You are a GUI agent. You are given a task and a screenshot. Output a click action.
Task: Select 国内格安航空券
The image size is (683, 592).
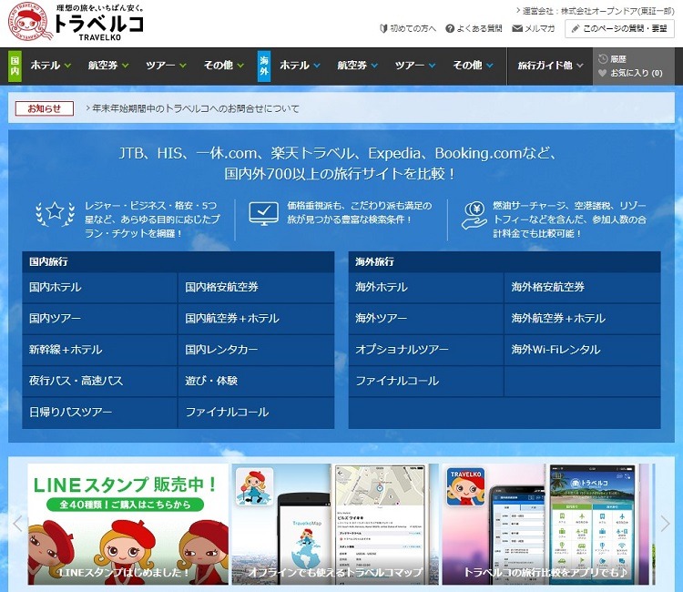[256, 287]
